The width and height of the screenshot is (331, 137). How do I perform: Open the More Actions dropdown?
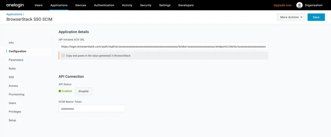tap(291, 17)
